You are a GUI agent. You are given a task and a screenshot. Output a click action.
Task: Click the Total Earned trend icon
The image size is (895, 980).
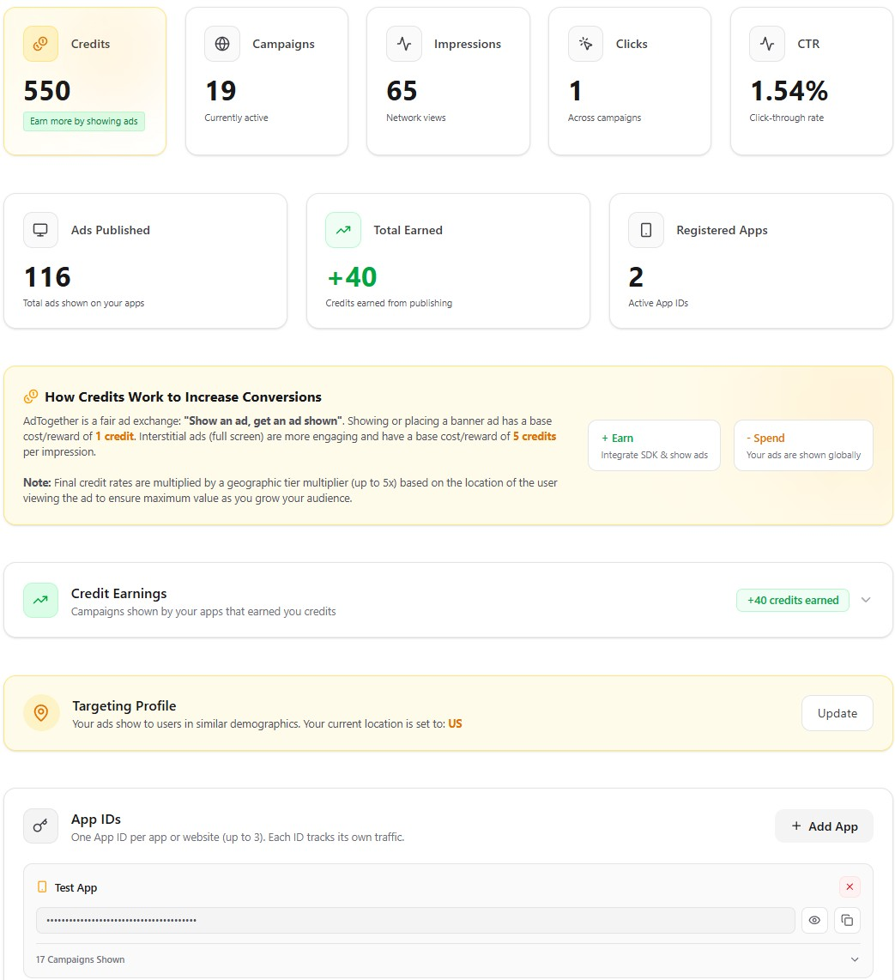pyautogui.click(x=343, y=230)
